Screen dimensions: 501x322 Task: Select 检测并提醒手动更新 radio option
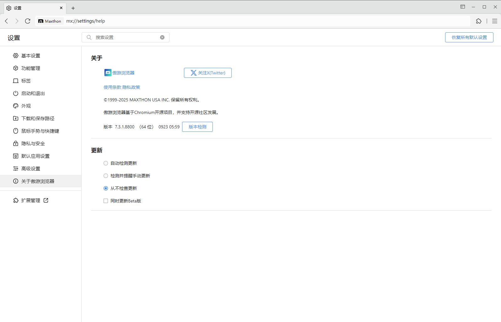coord(106,176)
